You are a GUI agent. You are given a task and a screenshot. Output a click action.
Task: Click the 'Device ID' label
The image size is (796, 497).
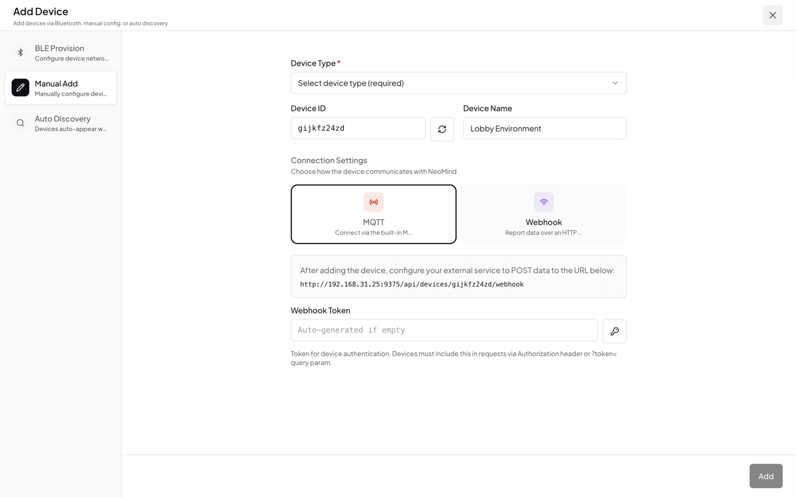[x=308, y=108]
